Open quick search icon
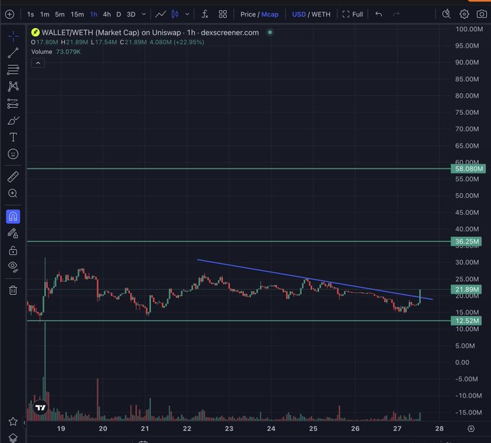 [446, 14]
